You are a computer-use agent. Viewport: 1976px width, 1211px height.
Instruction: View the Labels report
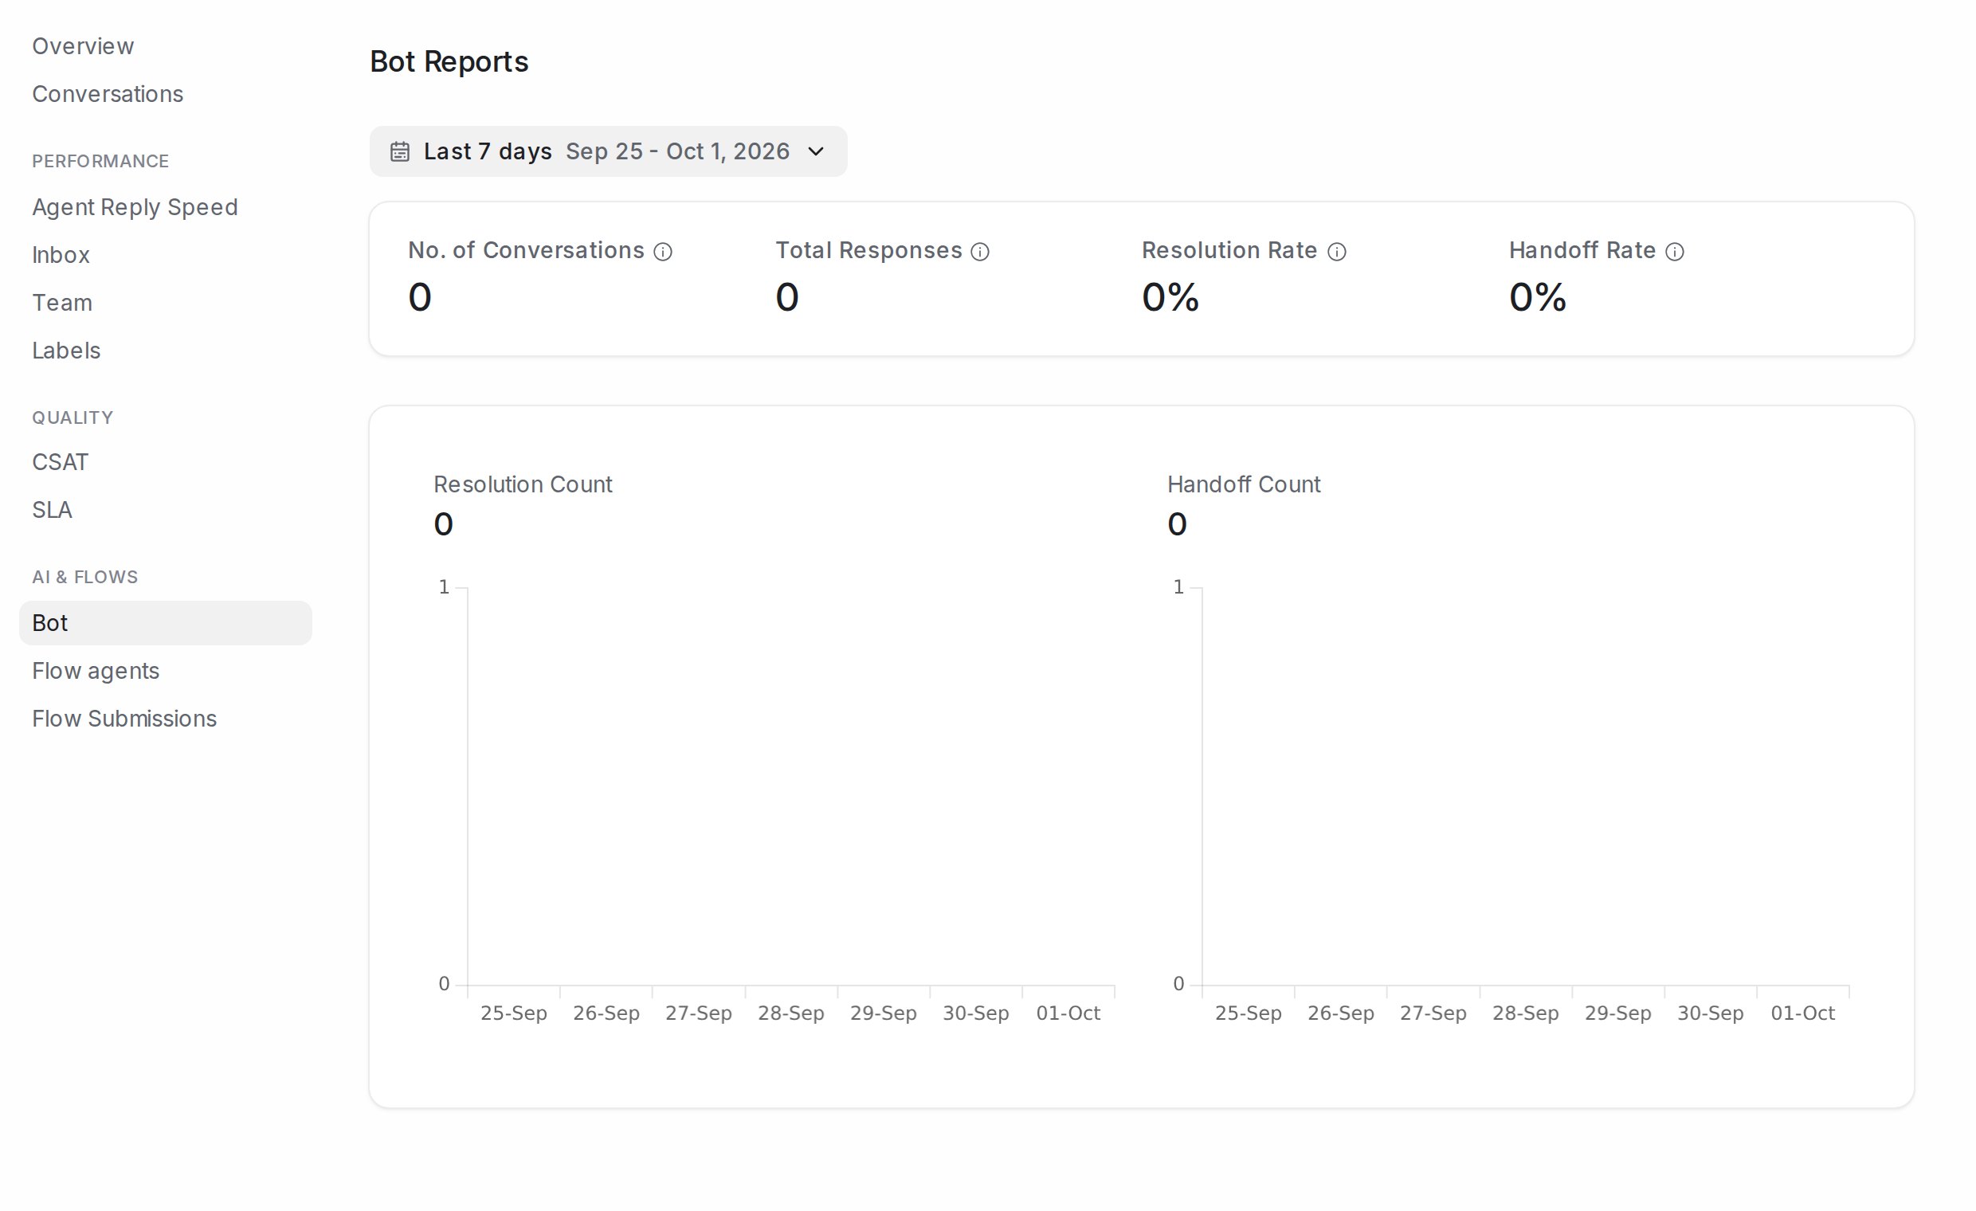click(67, 351)
